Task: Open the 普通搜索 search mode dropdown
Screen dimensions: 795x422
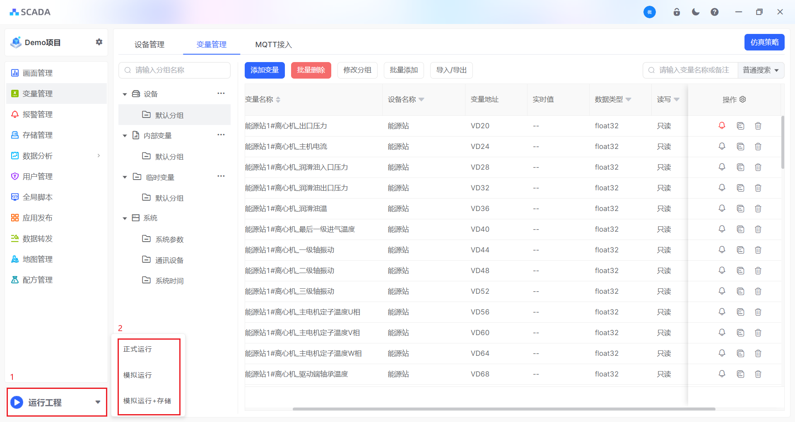Action: (x=761, y=70)
